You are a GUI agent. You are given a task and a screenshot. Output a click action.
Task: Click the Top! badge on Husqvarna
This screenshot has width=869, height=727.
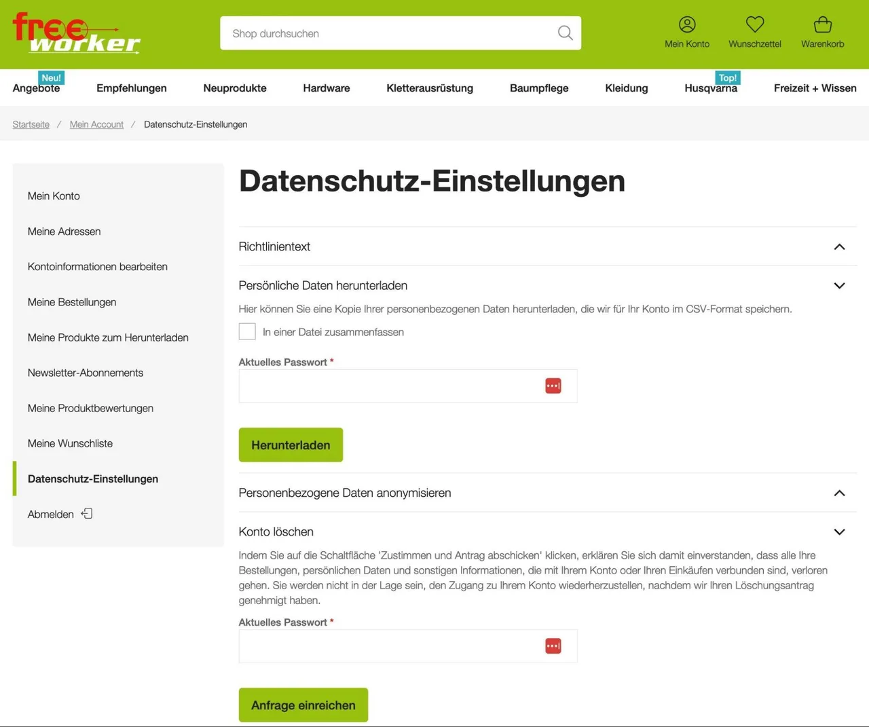(728, 77)
